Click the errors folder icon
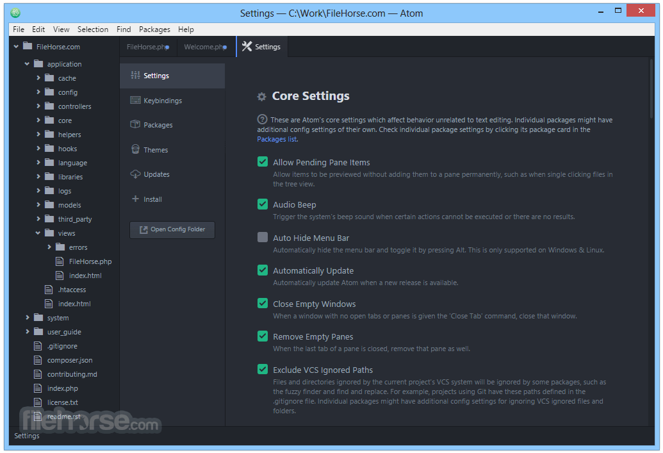Image resolution: width=663 pixels, height=453 pixels. tap(60, 247)
